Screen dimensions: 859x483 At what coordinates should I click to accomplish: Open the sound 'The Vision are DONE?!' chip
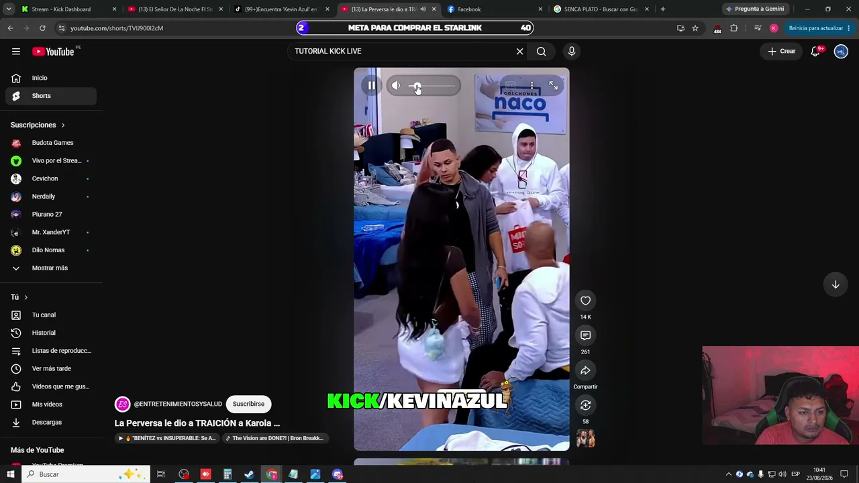(x=275, y=438)
